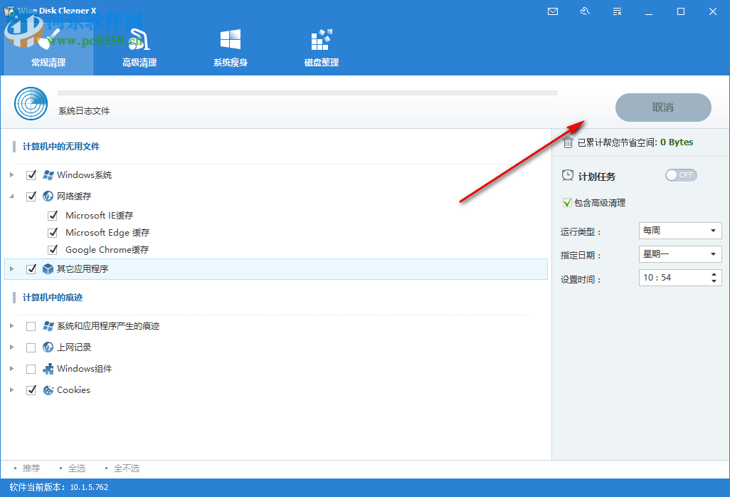
Task: Click the 0 Bytes saved space value
Action: tap(677, 142)
